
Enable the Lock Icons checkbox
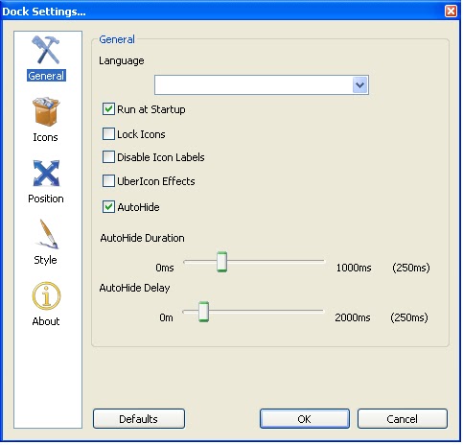[x=108, y=134]
